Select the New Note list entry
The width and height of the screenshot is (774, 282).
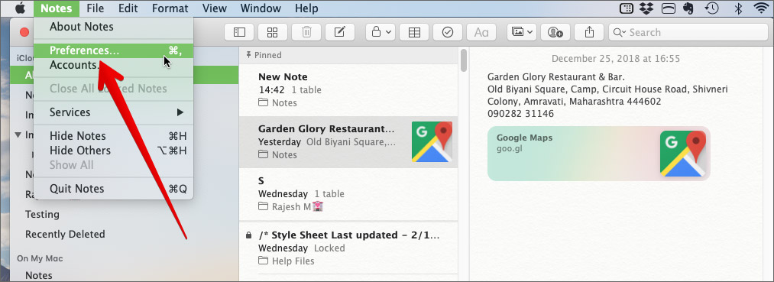tap(348, 90)
